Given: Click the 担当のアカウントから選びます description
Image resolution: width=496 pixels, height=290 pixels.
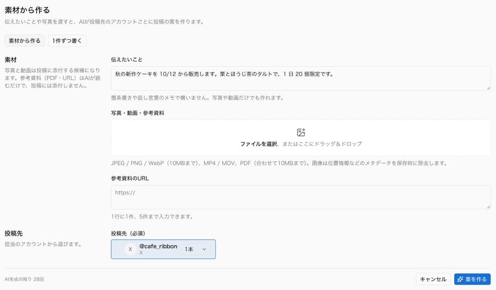Looking at the screenshot, I should click(x=44, y=244).
